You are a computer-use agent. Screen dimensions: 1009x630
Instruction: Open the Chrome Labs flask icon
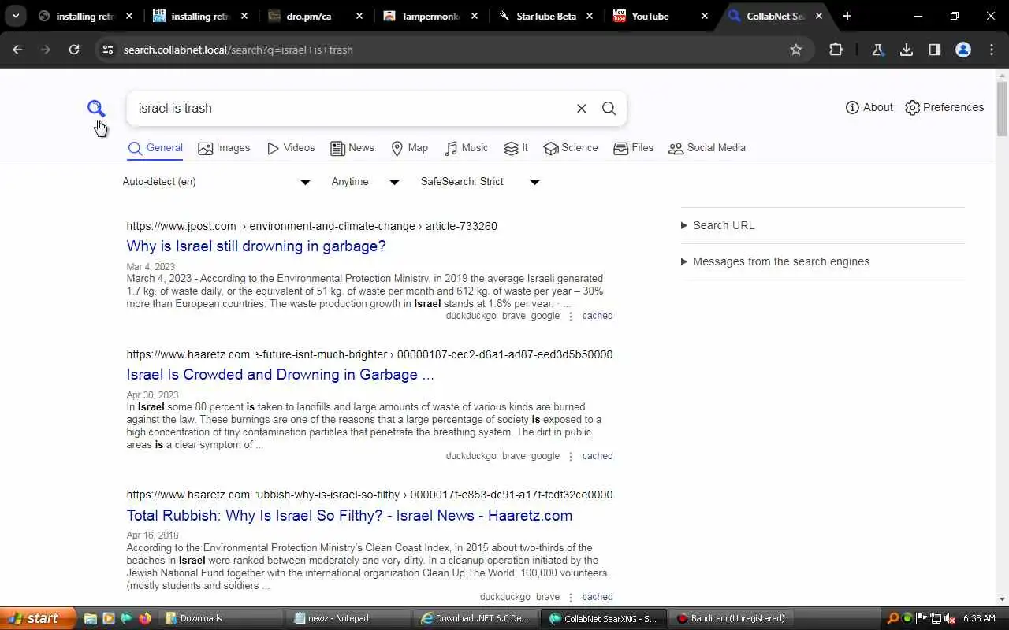tap(877, 50)
